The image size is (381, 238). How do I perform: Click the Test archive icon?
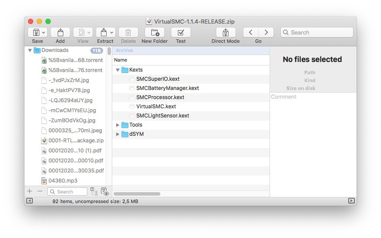tap(181, 33)
